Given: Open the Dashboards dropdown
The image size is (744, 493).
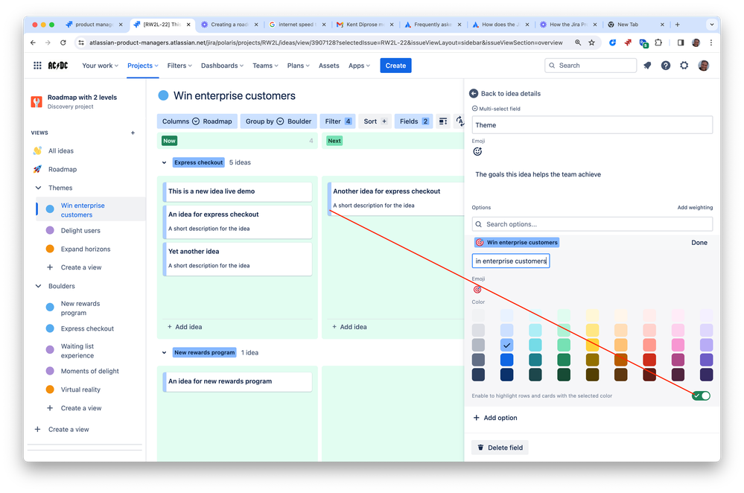Looking at the screenshot, I should click(x=222, y=66).
